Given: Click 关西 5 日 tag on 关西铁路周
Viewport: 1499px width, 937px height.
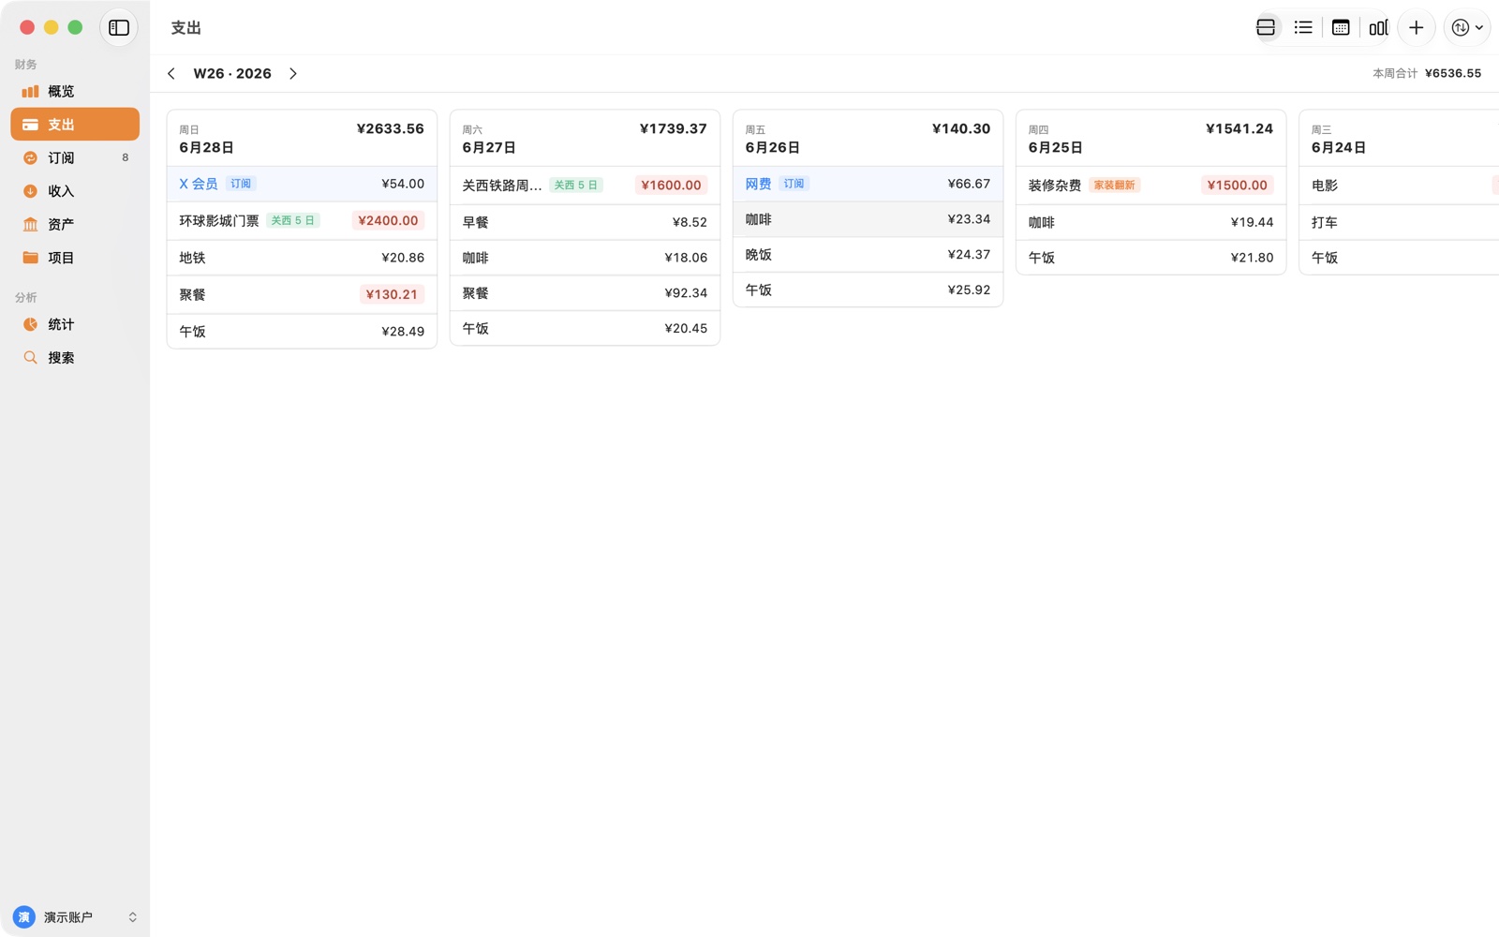Looking at the screenshot, I should pyautogui.click(x=576, y=185).
